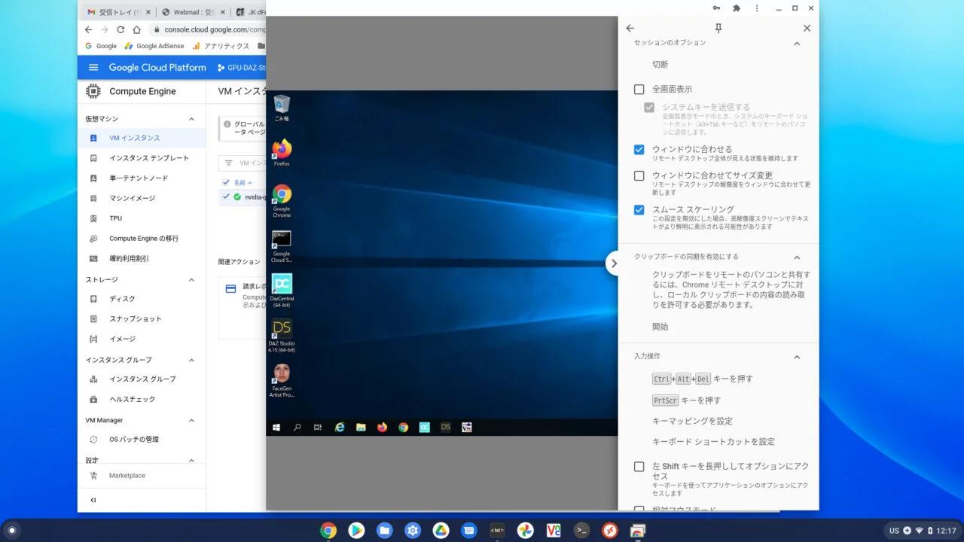Open Google Chrome shortcut on remote desktop
Screen dimensions: 964x542
[x=282, y=200]
